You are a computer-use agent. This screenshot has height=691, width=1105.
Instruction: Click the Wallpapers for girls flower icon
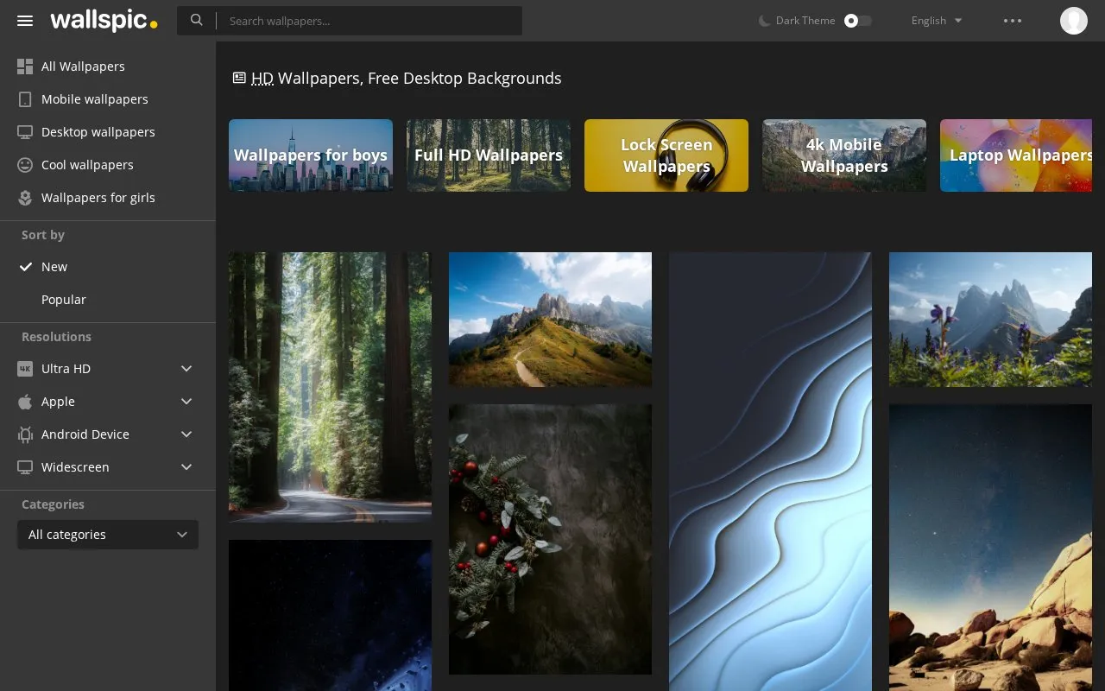(25, 198)
